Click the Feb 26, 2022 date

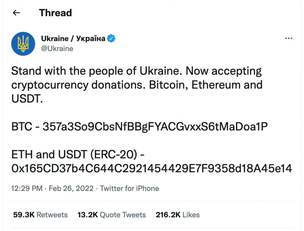pyautogui.click(x=71, y=188)
